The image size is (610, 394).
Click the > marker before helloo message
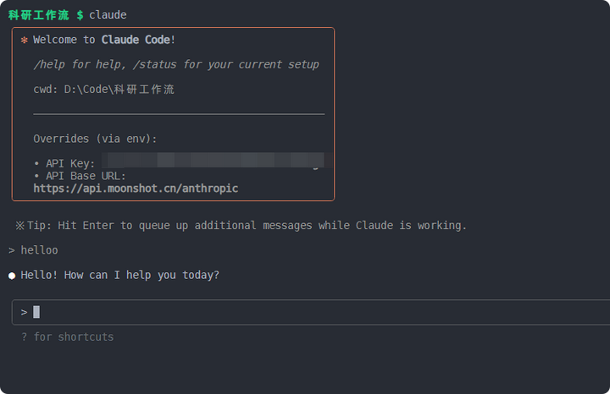(x=12, y=250)
